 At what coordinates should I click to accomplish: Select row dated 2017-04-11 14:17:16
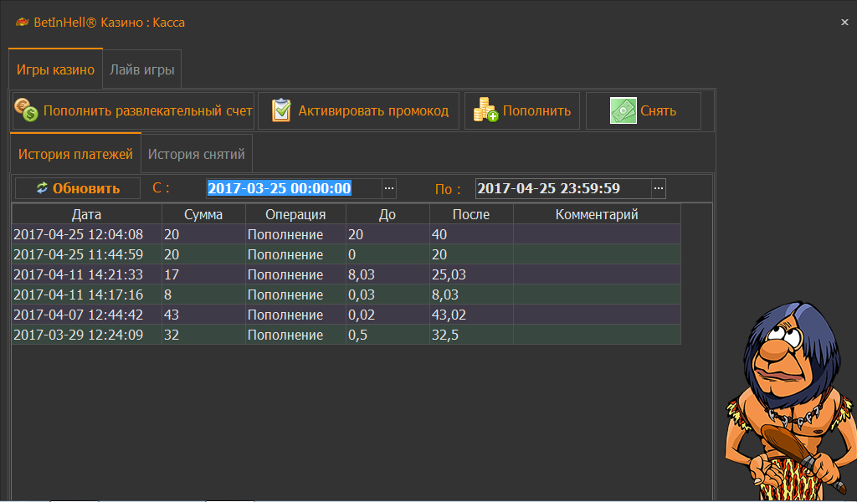coord(346,295)
